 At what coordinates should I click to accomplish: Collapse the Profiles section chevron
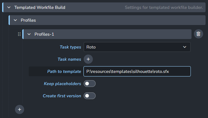tap(15, 20)
